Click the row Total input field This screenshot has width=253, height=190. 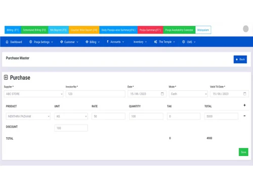coord(221,116)
